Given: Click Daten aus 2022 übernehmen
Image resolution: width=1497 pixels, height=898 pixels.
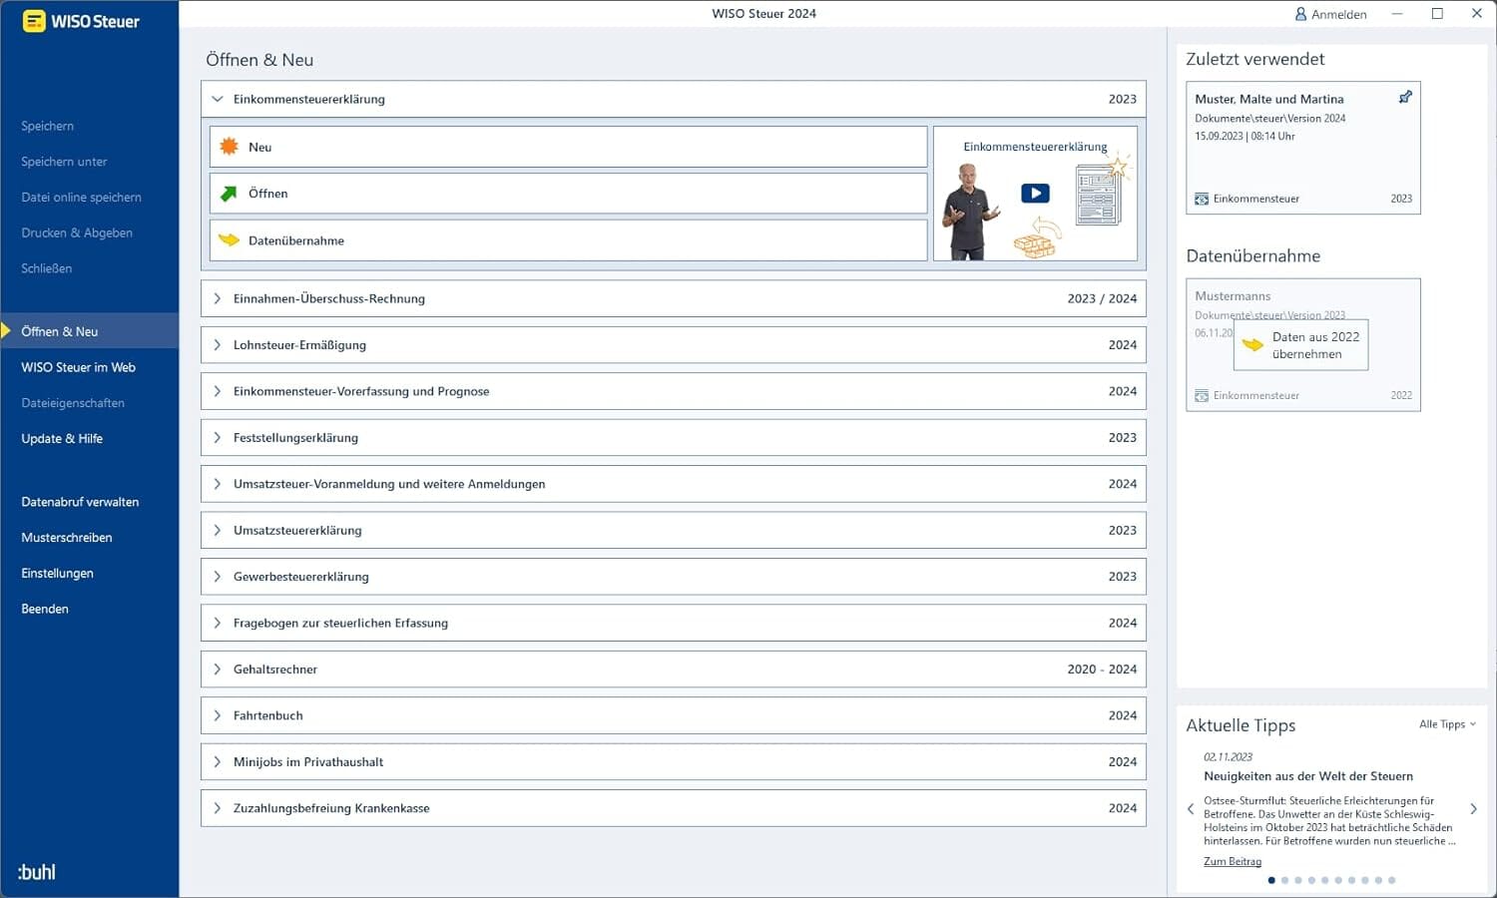Looking at the screenshot, I should 1301,345.
